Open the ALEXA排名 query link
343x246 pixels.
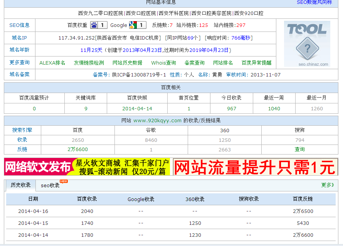click(x=52, y=63)
